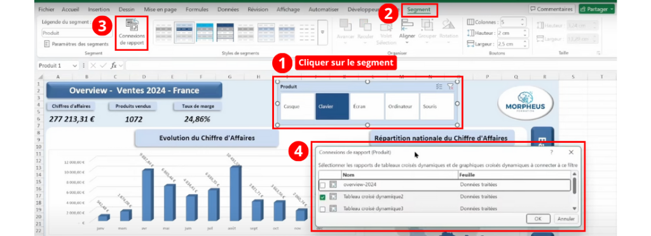The width and height of the screenshot is (651, 236).
Task: Select the Souris slicer button
Action: [x=436, y=107]
